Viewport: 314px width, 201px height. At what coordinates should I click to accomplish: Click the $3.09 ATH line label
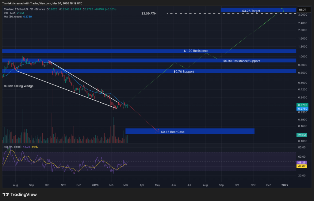pyautogui.click(x=149, y=14)
